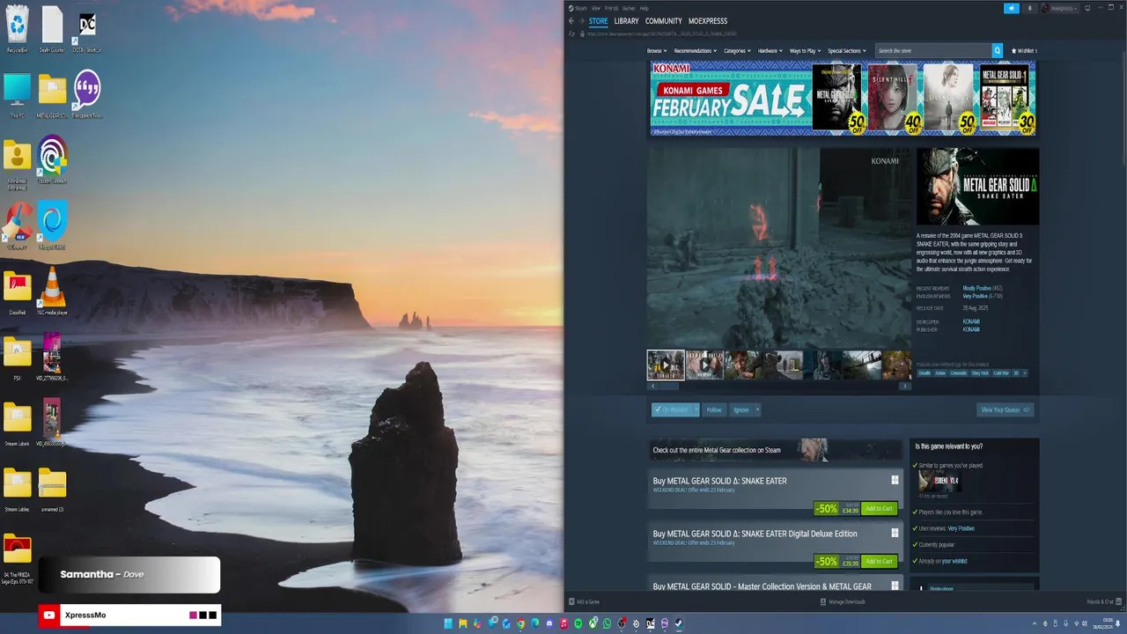Click the Follow button

(x=714, y=409)
